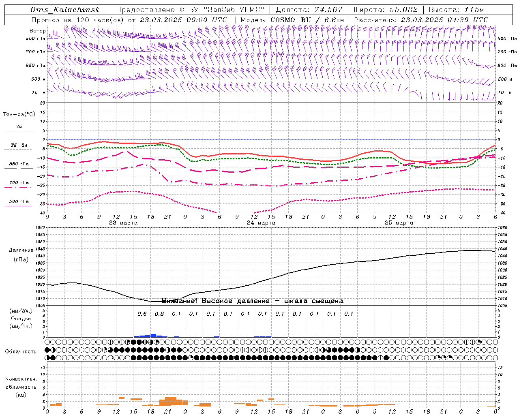Click the Давление pressure panel label
This screenshot has height=415, width=519.
21,250
